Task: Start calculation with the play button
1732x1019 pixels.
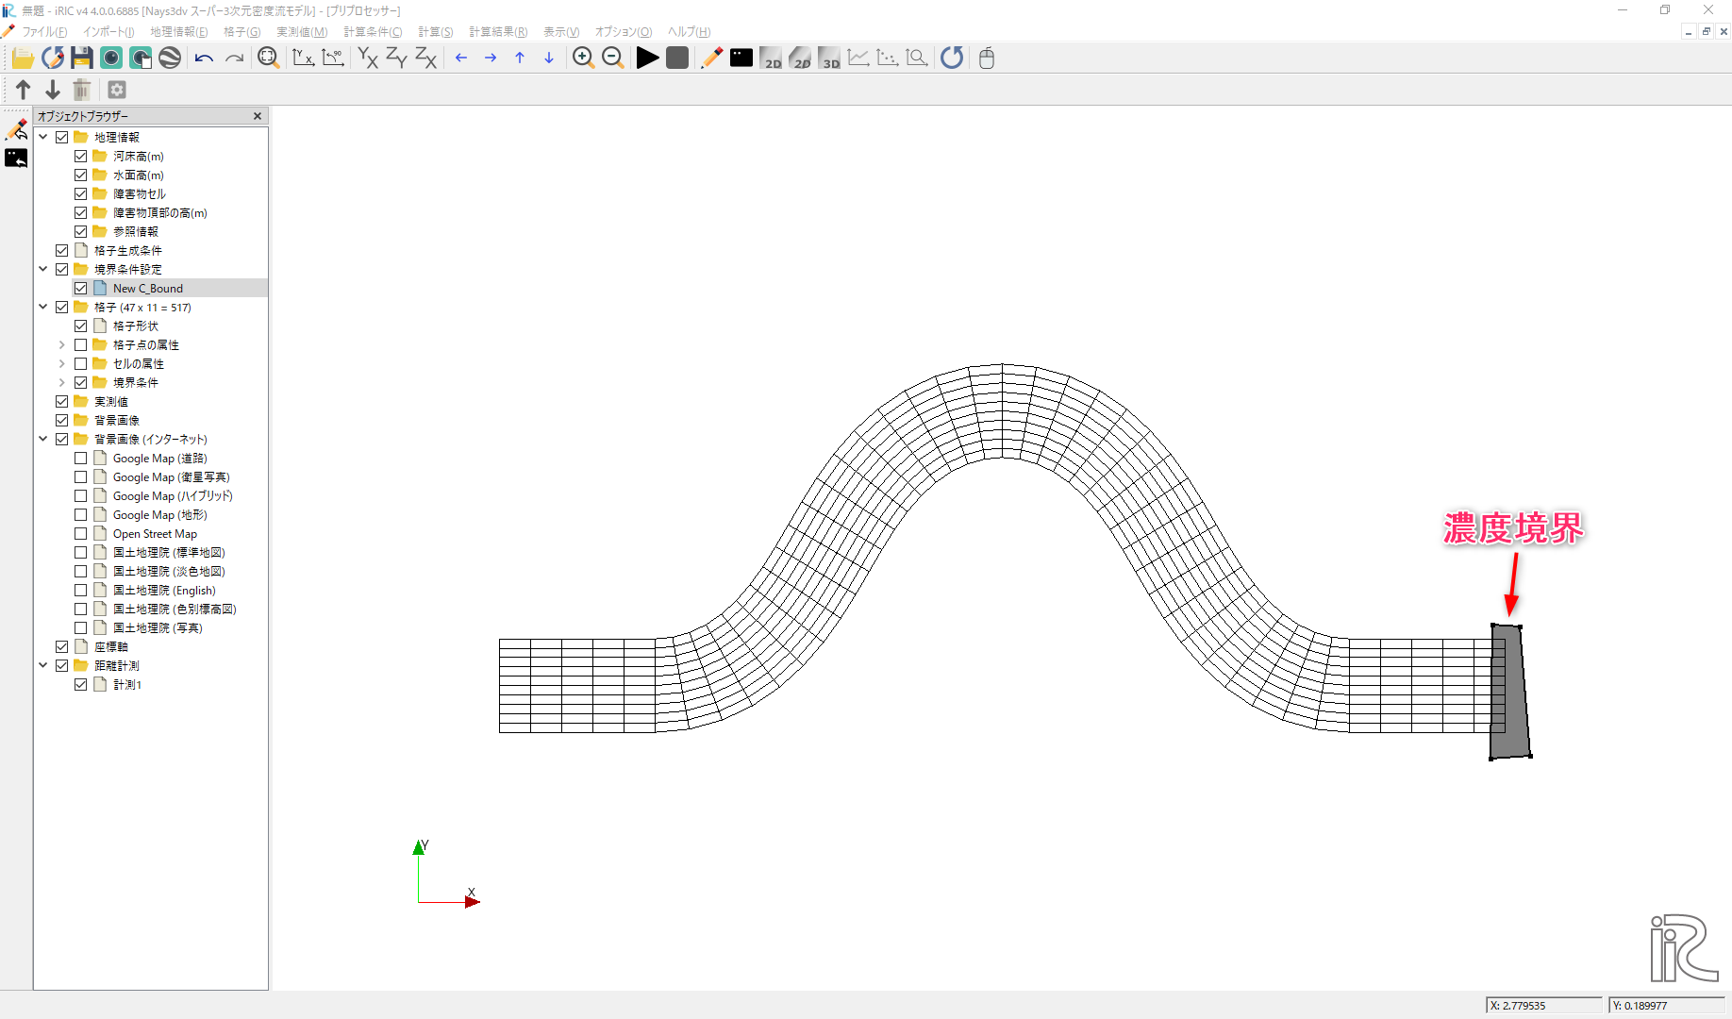Action: (x=647, y=58)
